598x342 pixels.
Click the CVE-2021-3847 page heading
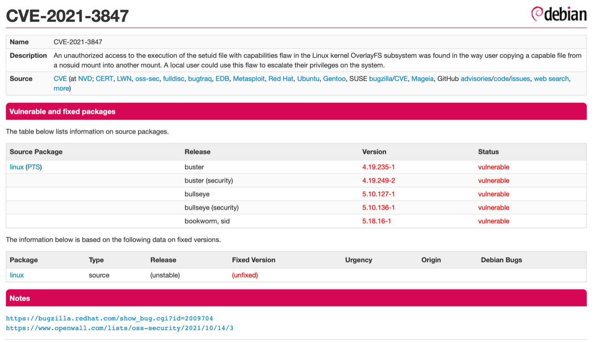pos(67,16)
